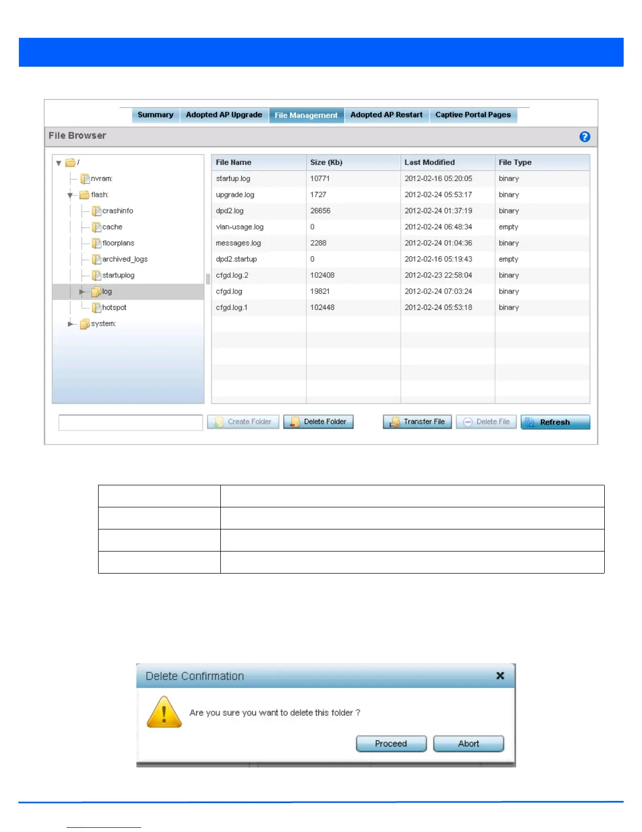
Task: Select the cfgd.log file name
Action: [x=229, y=292]
